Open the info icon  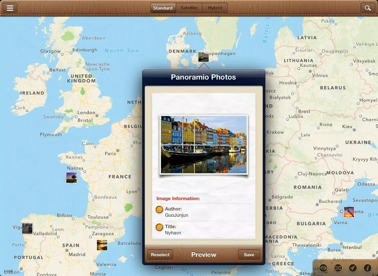click(x=368, y=268)
